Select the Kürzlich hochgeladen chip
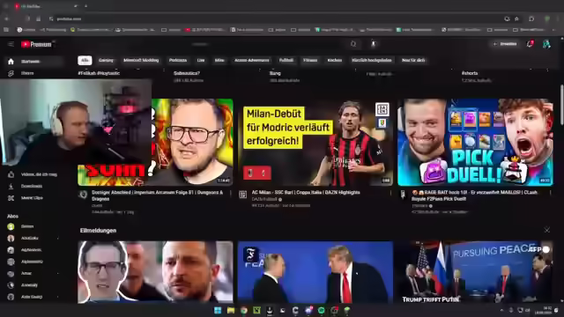The height and width of the screenshot is (317, 564). pyautogui.click(x=372, y=61)
